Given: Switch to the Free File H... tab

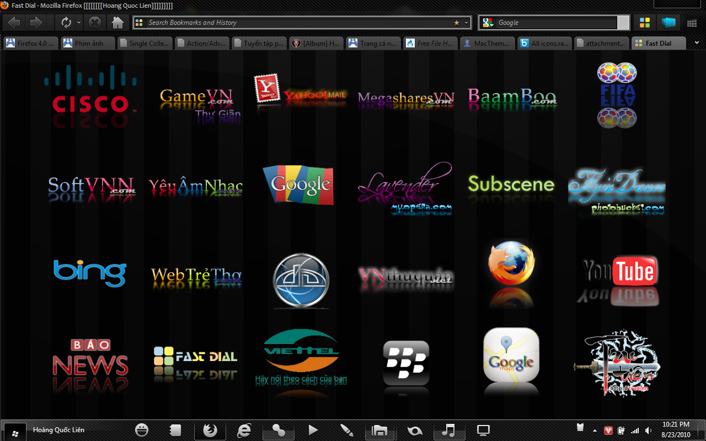Looking at the screenshot, I should (x=430, y=43).
